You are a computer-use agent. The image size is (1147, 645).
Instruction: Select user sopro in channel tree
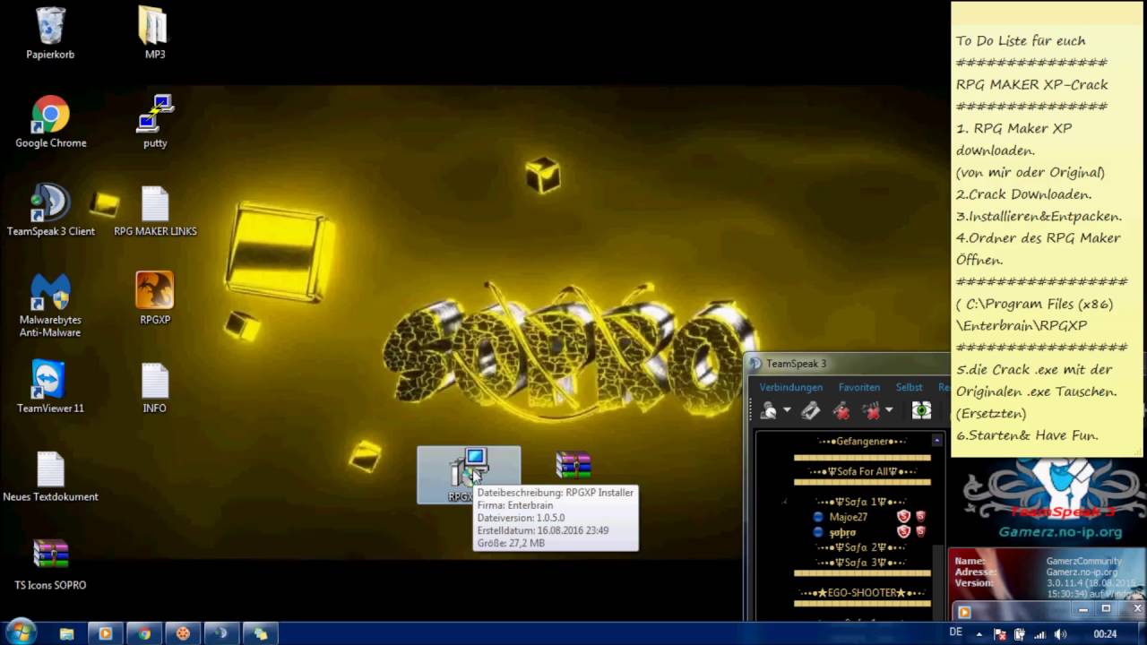coord(842,532)
